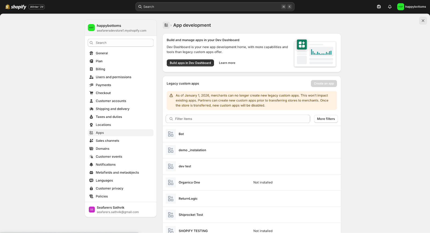This screenshot has width=430, height=233.
Task: Click the Languages icon
Action: (x=91, y=180)
